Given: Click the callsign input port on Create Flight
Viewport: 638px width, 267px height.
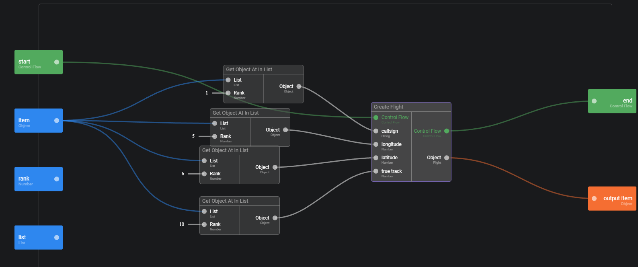Looking at the screenshot, I should [x=376, y=131].
